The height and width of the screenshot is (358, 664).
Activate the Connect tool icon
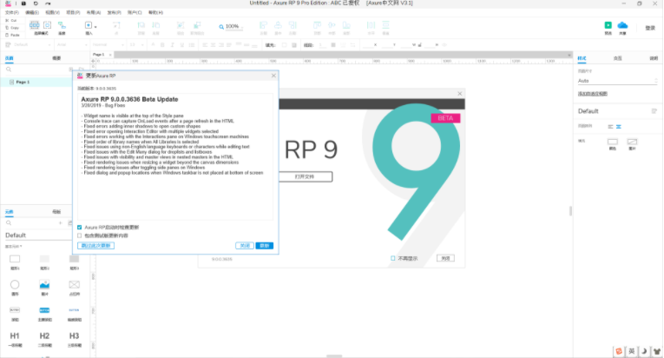click(x=62, y=25)
